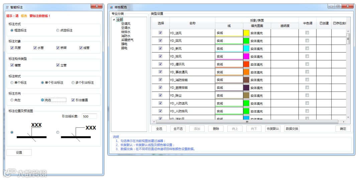Choose 向左 direction radio
Image resolution: width=361 pixels, height=180 pixels.
(12, 100)
